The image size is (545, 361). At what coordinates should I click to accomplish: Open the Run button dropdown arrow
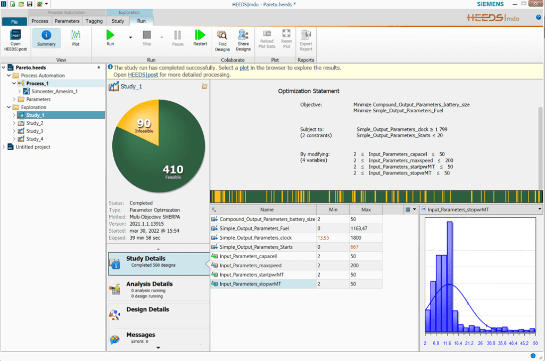pos(130,37)
